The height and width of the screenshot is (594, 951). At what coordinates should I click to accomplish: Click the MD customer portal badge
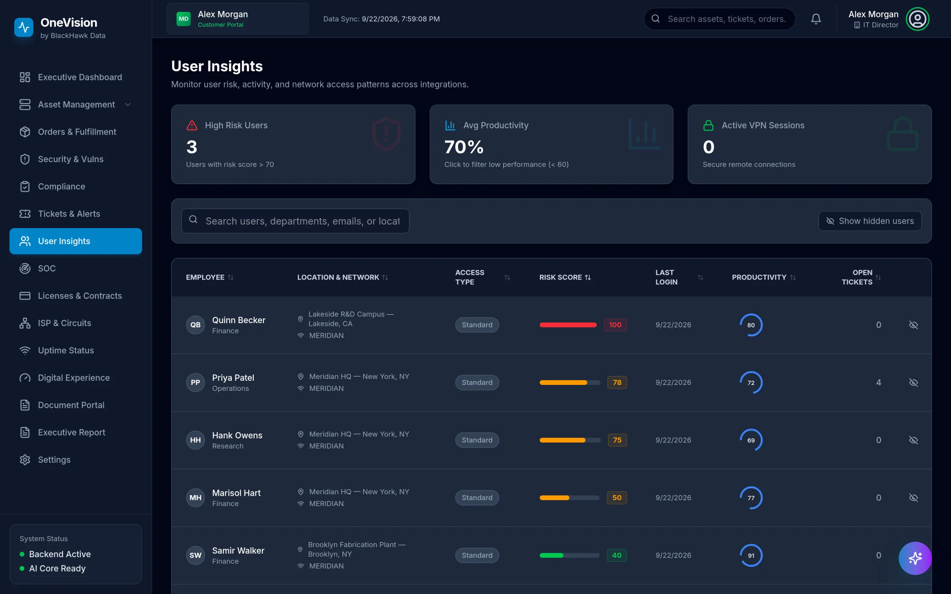(x=183, y=19)
